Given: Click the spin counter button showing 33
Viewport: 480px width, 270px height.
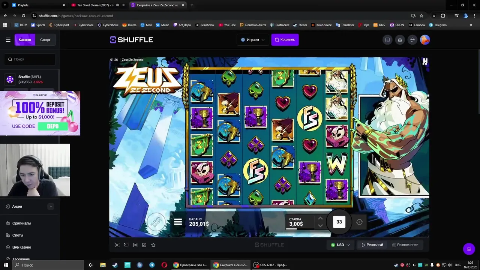Looking at the screenshot, I should point(339,222).
